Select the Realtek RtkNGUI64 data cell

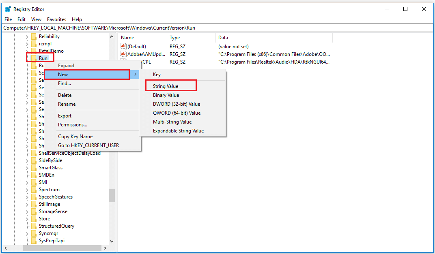coord(274,62)
